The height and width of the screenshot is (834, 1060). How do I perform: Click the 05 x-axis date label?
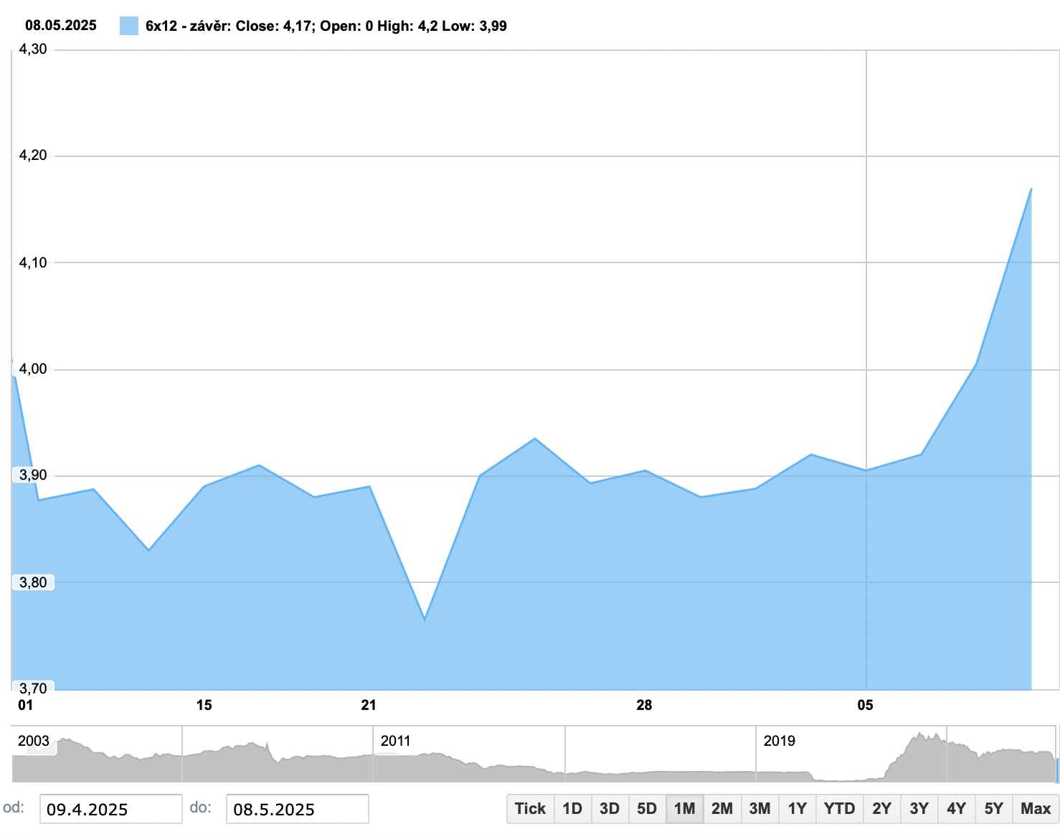pyautogui.click(x=866, y=705)
